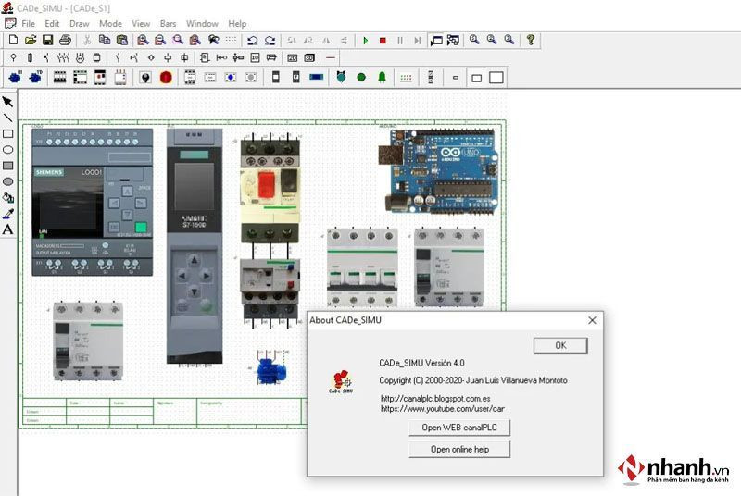
Task: Click Open WEB canalPLC button
Action: pos(459,428)
